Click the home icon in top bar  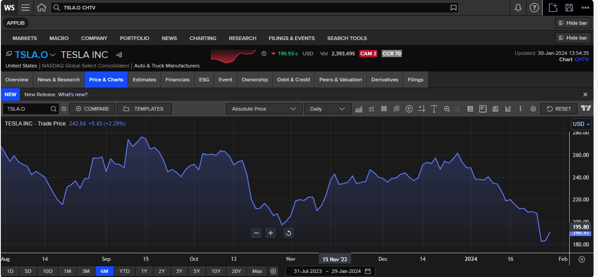pos(41,8)
